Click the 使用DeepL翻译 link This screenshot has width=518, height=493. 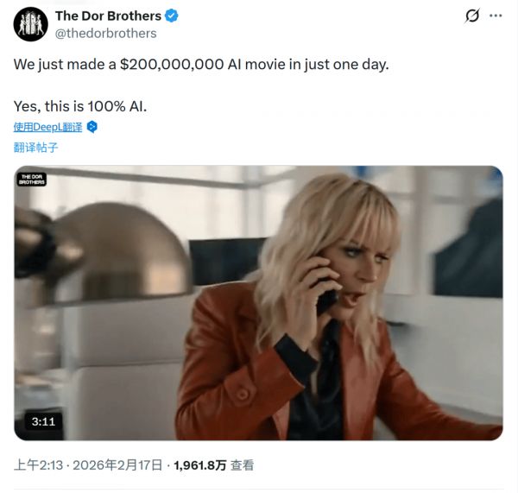click(47, 127)
